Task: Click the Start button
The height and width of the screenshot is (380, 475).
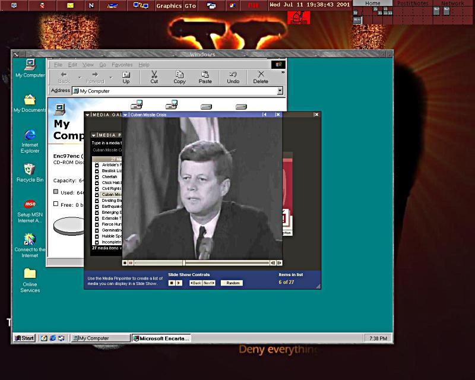Action: pos(24,338)
